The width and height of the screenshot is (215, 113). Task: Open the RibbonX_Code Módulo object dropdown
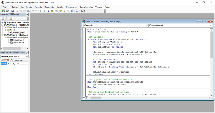(x=27, y=56)
